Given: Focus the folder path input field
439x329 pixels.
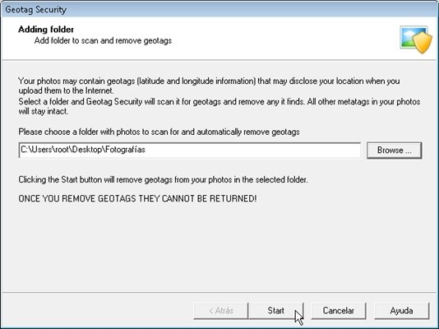Looking at the screenshot, I should (x=190, y=150).
